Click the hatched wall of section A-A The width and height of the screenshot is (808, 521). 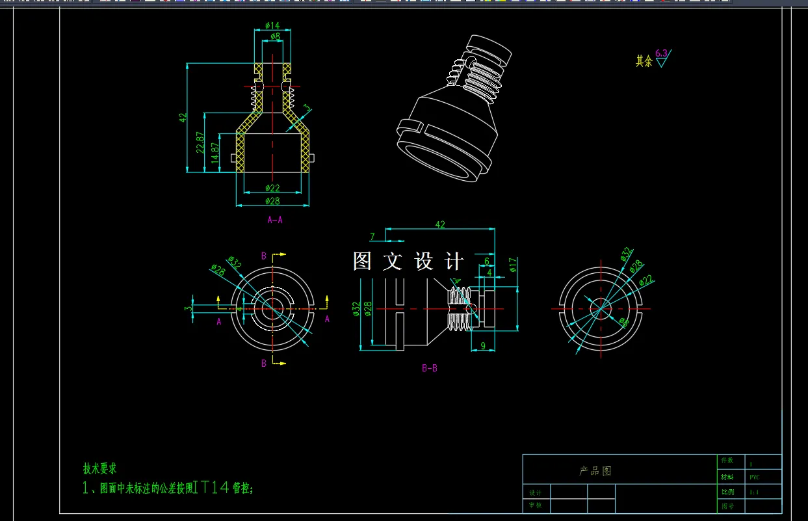click(240, 153)
